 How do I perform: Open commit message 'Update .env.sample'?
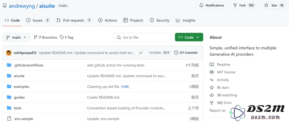[103, 119]
